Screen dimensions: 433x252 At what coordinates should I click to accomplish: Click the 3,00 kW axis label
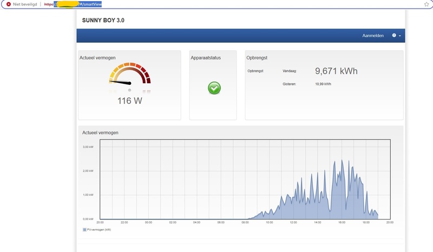tap(88, 147)
